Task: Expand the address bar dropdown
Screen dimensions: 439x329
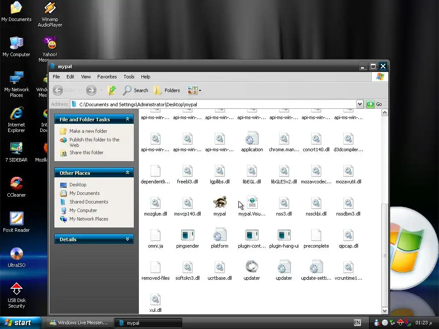Action: (x=360, y=104)
